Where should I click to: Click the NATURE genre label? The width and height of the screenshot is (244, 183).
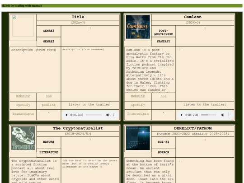click(49, 142)
